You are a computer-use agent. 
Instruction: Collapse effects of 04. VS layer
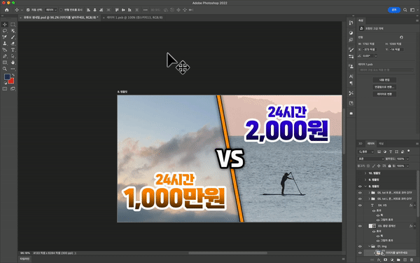(x=415, y=205)
